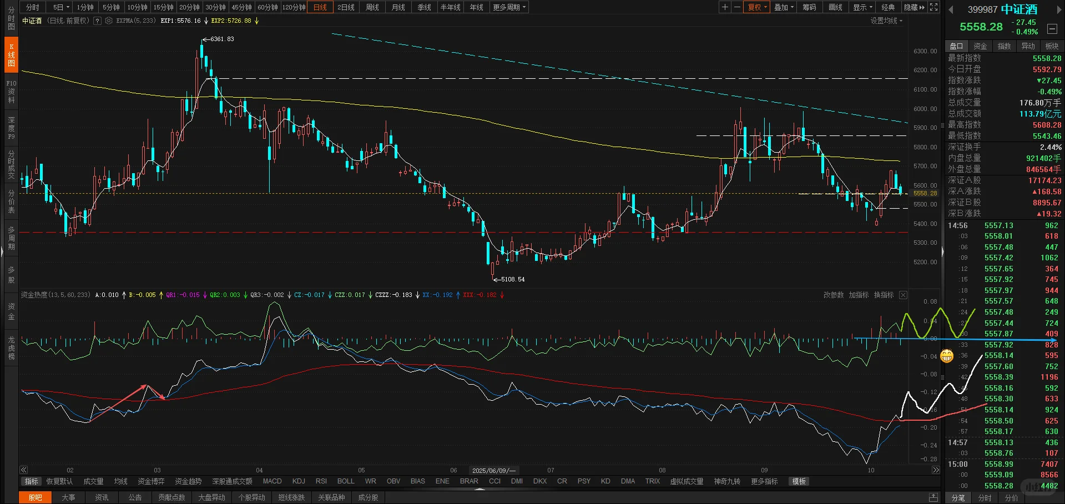Open 多周期 from sidebar
1065x504 pixels.
pos(11,238)
